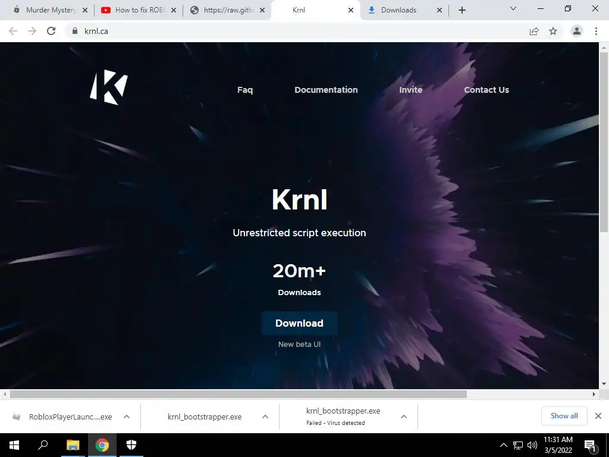The image size is (609, 457).
Task: Click the horizontal scrollbar thumb
Action: point(238,394)
